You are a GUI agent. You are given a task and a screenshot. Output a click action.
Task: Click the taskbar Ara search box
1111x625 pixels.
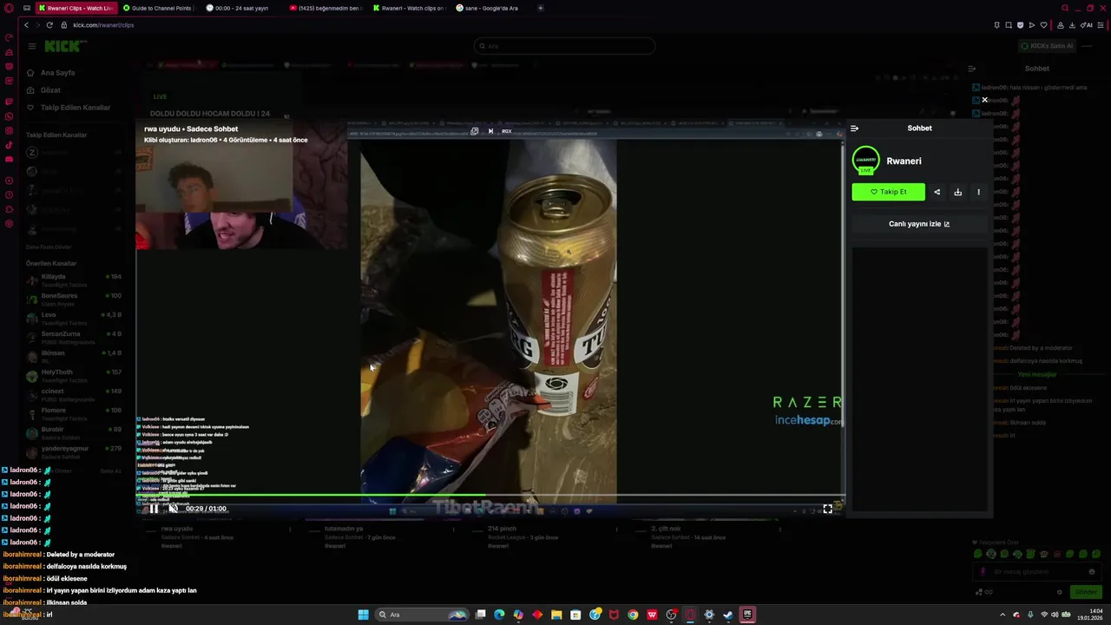[x=422, y=615]
